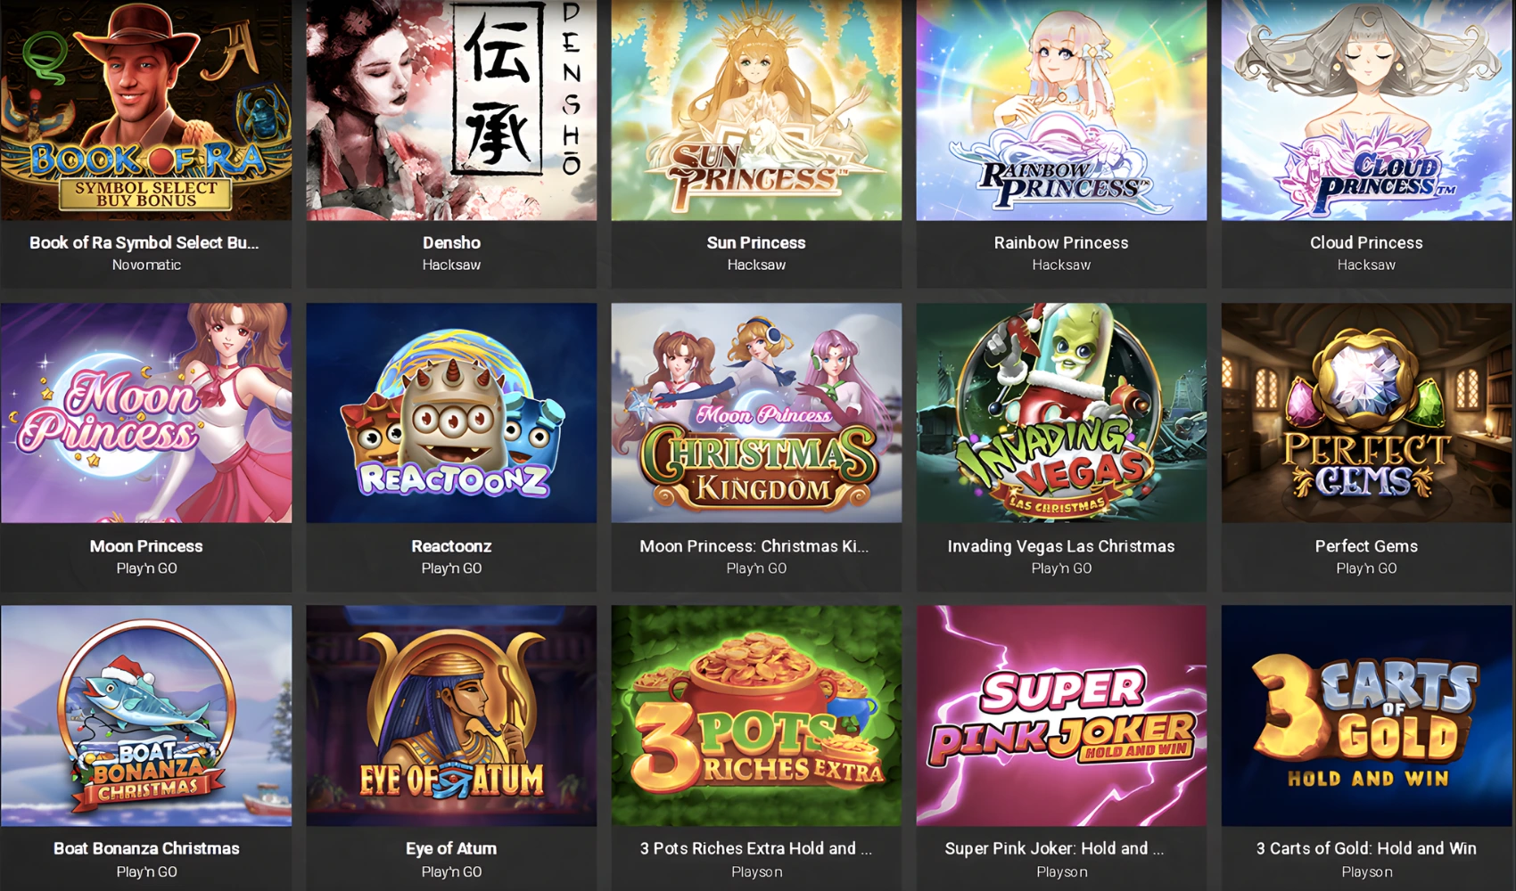
Task: Click the Cloud Princess thumbnail
Action: click(x=1366, y=110)
